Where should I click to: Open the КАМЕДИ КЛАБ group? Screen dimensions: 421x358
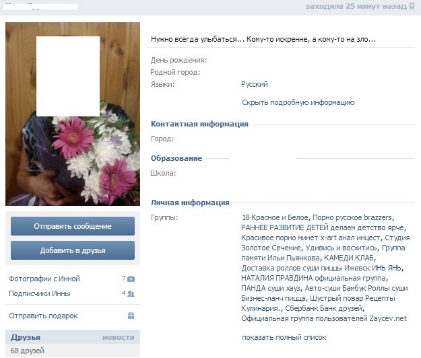349,258
